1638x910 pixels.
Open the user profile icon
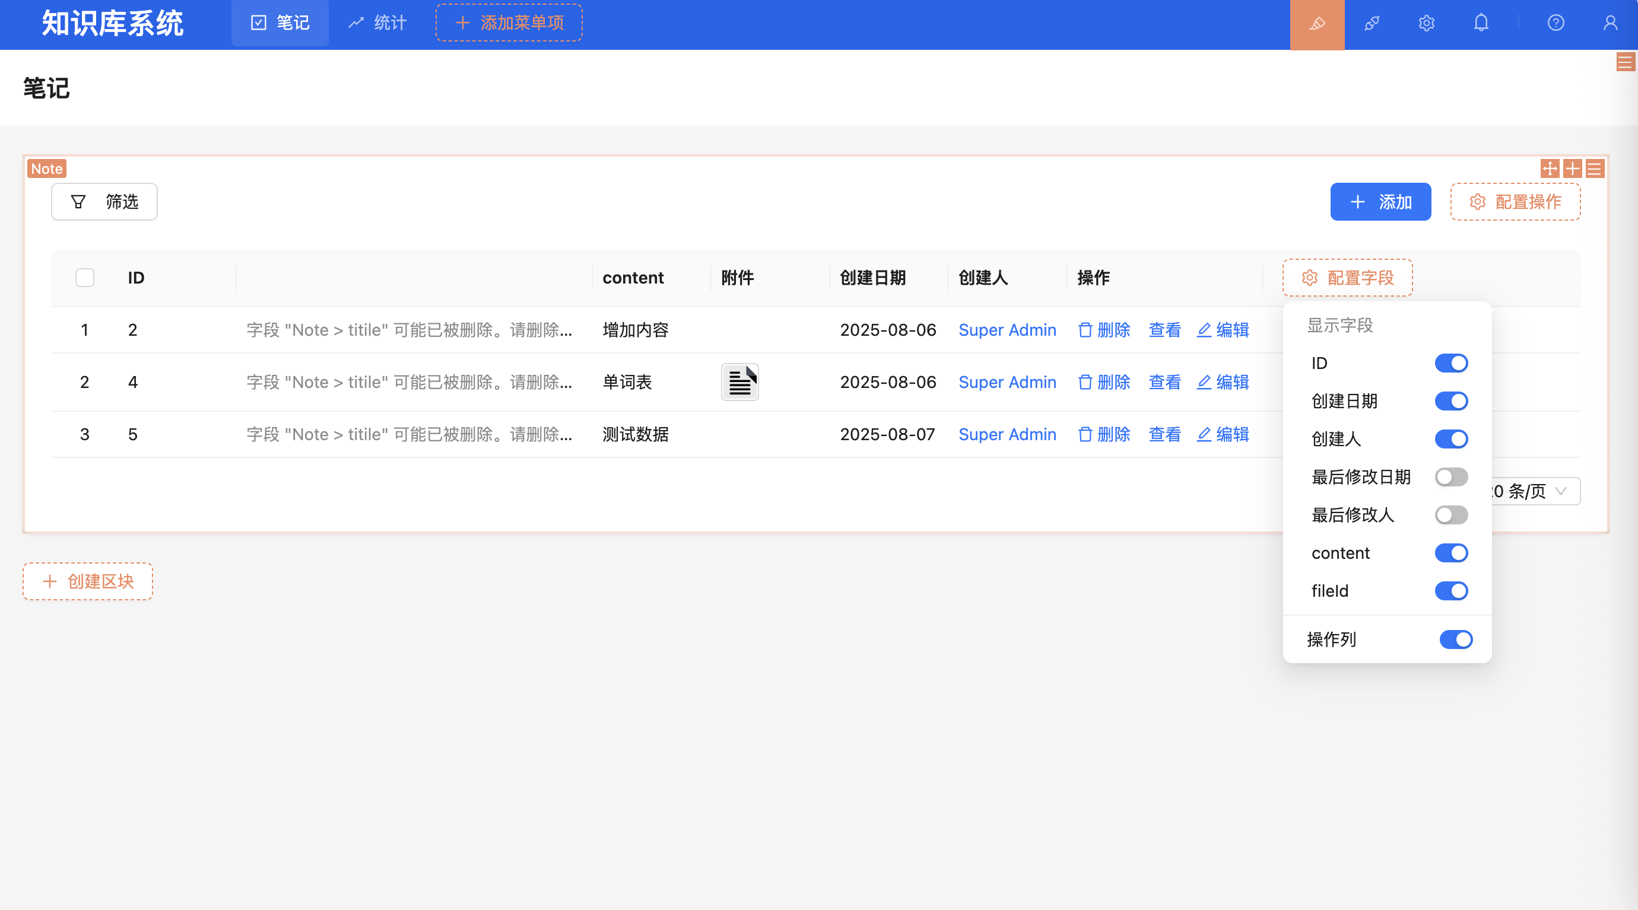pyautogui.click(x=1610, y=24)
